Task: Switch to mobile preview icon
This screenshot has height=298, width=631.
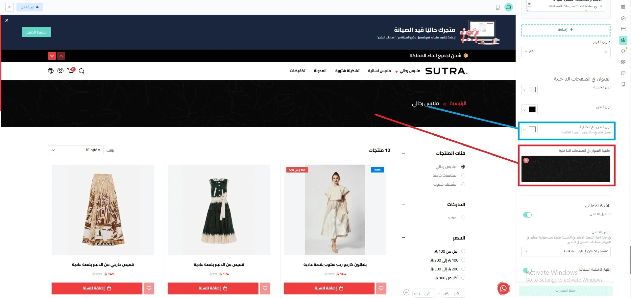Action: point(498,7)
